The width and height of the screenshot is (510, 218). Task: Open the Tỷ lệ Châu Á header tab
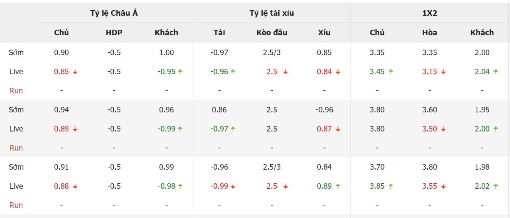pos(114,13)
